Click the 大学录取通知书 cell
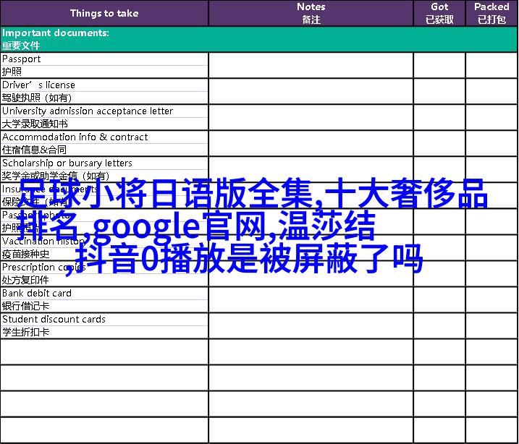The width and height of the screenshot is (519, 444). [x=104, y=124]
